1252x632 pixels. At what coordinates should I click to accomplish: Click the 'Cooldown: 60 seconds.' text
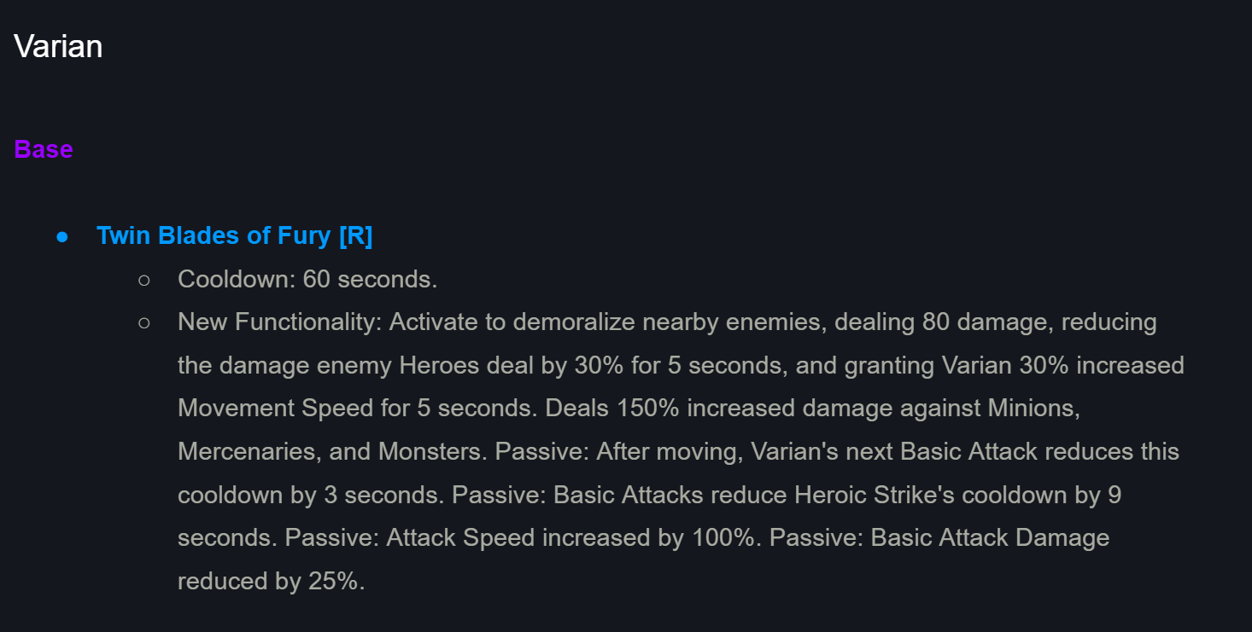pyautogui.click(x=307, y=279)
